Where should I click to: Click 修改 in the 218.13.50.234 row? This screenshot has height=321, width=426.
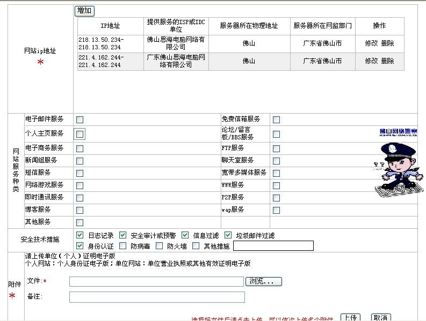(371, 43)
